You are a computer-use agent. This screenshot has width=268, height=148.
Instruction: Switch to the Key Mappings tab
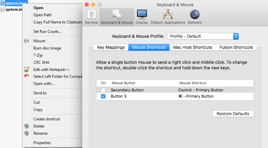[111, 47]
